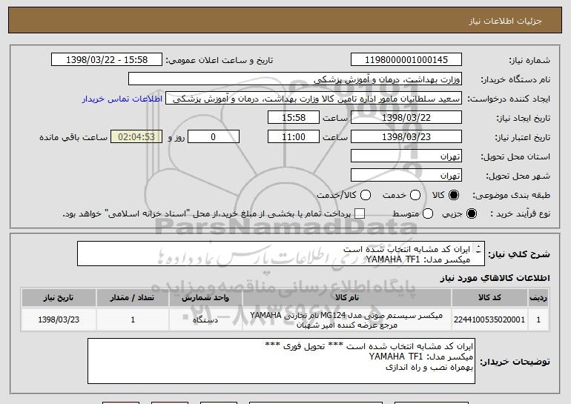Select the جزیی purchase type radio
Screen dimensions: 571x404
tap(472, 213)
